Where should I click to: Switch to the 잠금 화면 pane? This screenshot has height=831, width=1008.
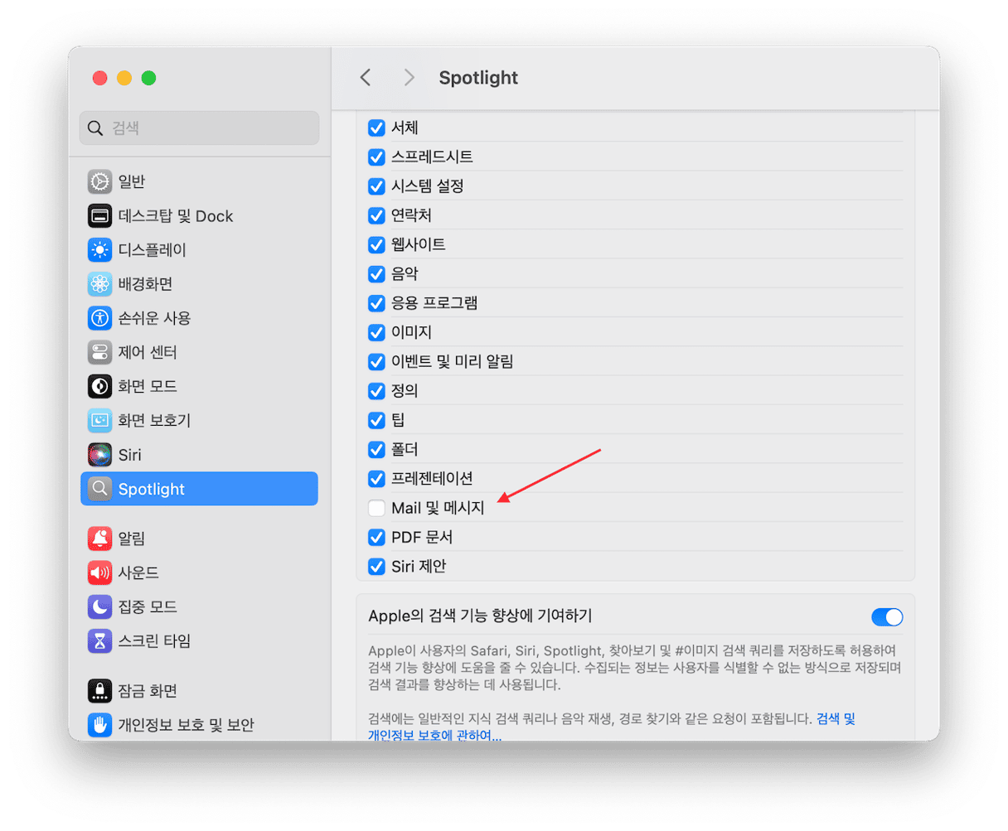tap(199, 690)
